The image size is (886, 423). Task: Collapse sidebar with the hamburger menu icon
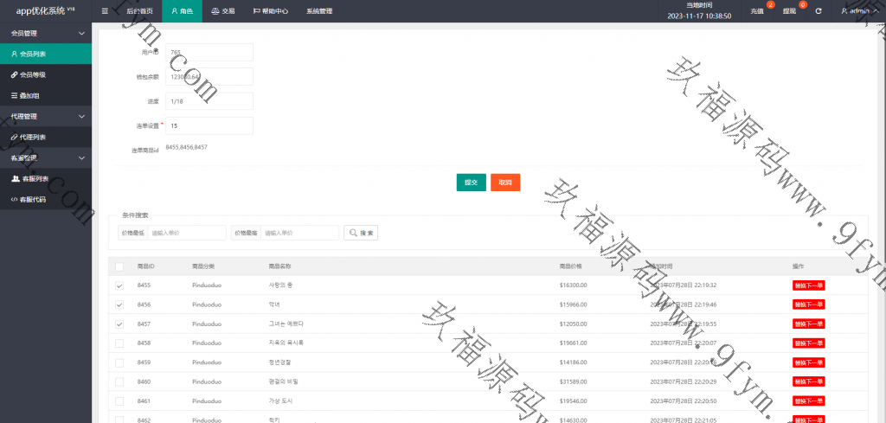pyautogui.click(x=105, y=11)
